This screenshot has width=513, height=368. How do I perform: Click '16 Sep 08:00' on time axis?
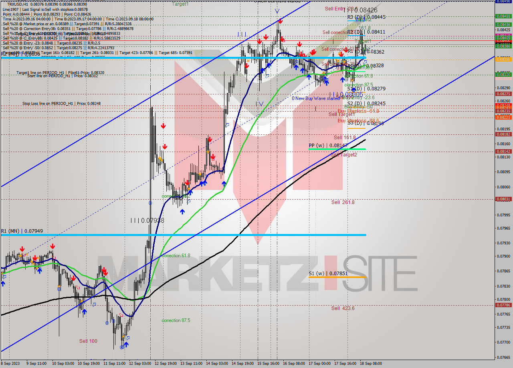[294, 364]
